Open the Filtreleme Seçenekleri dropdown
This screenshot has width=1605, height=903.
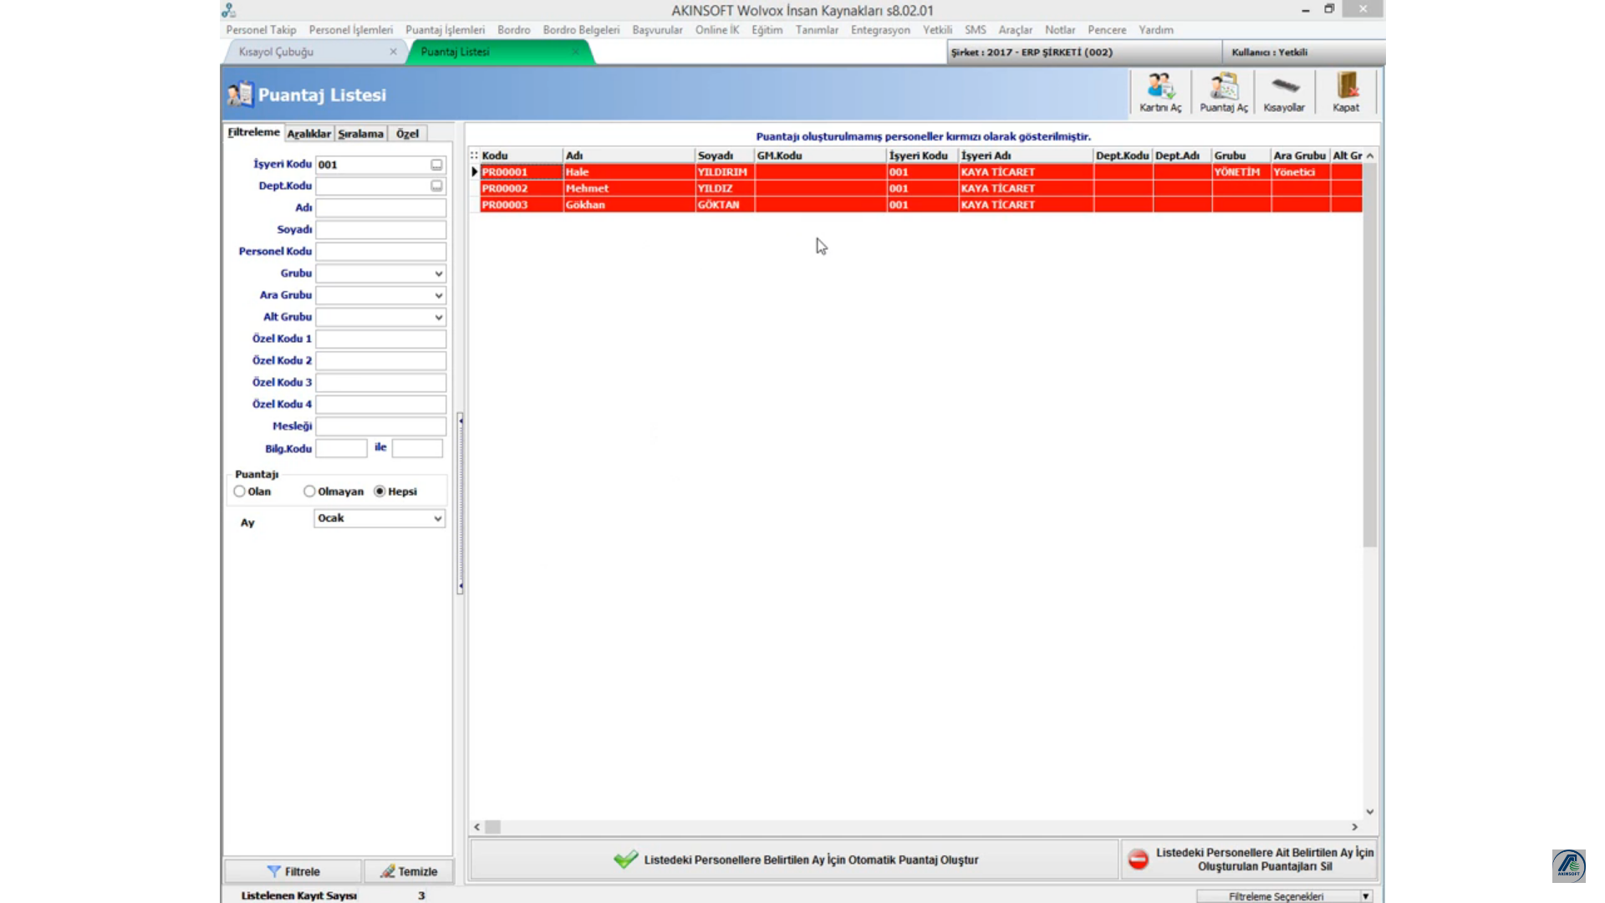[1286, 896]
